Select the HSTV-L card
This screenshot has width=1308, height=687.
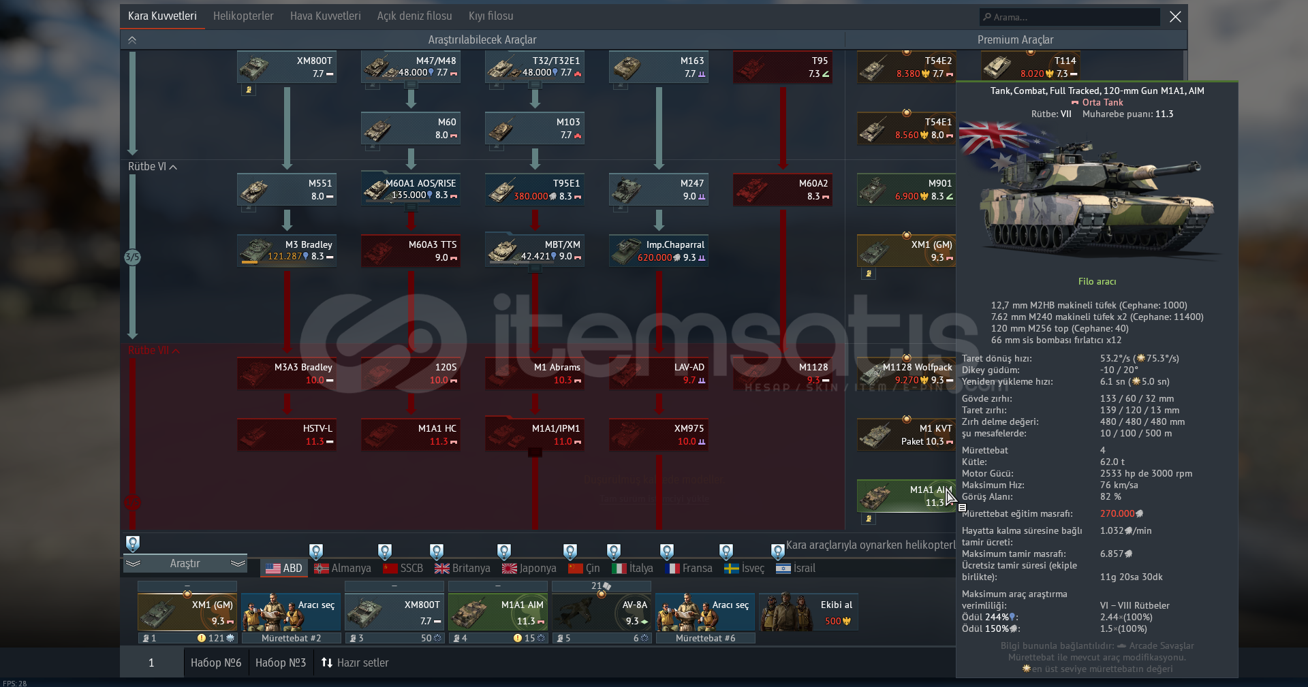click(x=287, y=434)
